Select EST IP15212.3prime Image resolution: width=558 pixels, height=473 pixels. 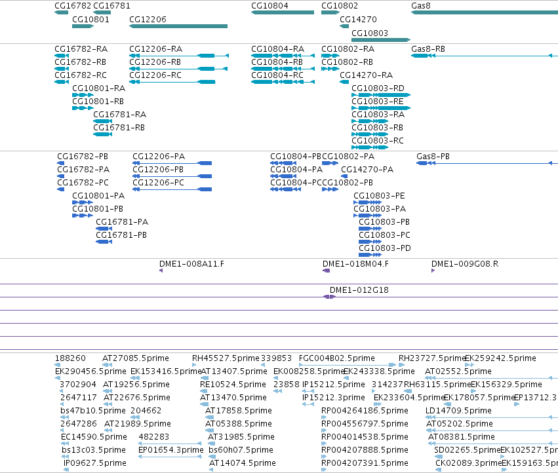[x=308, y=404]
